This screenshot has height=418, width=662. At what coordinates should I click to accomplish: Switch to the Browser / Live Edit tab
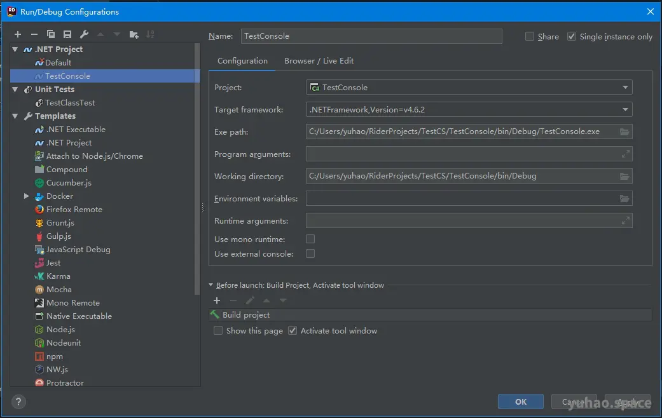click(x=319, y=60)
